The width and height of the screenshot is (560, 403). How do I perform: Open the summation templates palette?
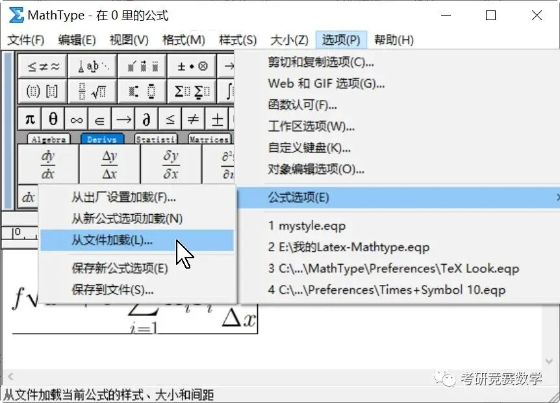(192, 92)
